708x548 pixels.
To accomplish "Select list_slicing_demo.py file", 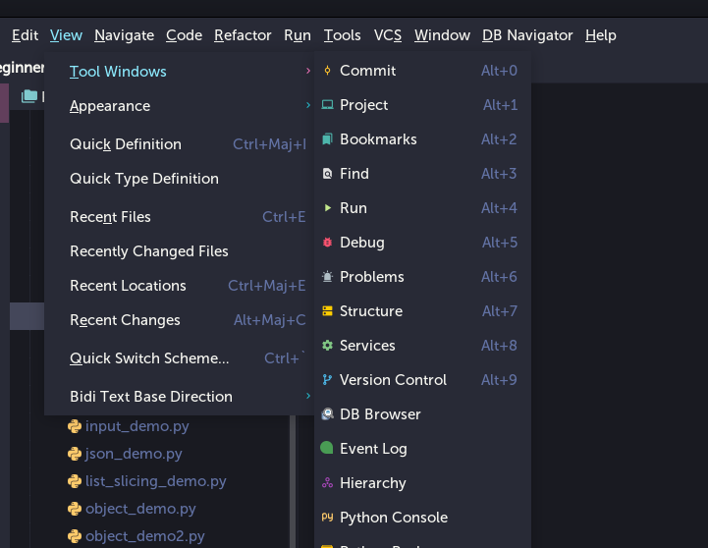I will [x=155, y=481].
